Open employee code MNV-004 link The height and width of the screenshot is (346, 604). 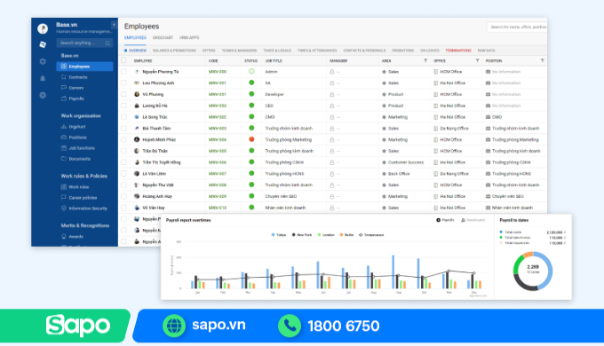(x=218, y=139)
